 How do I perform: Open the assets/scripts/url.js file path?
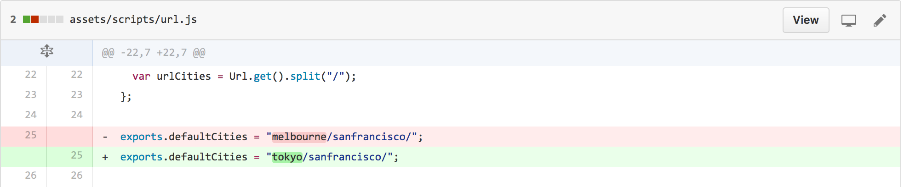[x=133, y=19]
